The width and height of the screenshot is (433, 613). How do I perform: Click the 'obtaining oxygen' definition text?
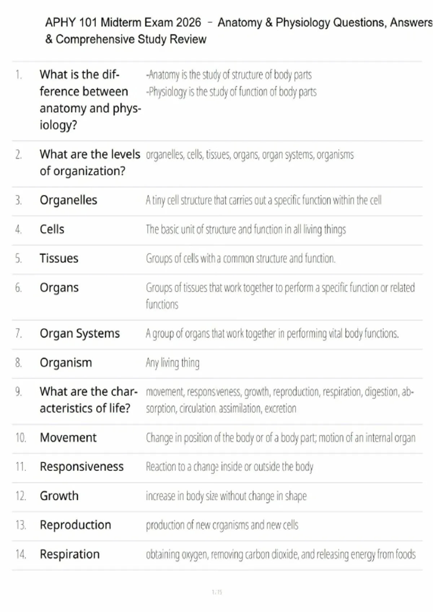tap(281, 554)
